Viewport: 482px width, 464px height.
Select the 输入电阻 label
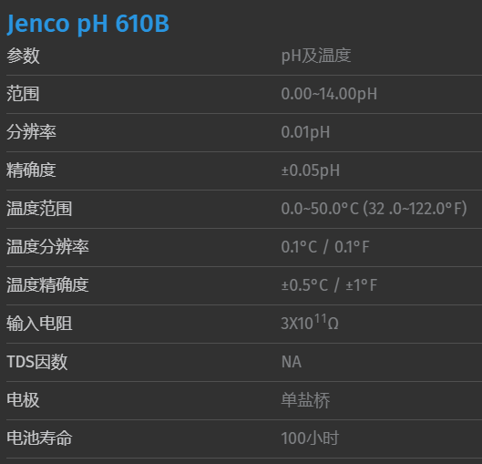coord(39,324)
